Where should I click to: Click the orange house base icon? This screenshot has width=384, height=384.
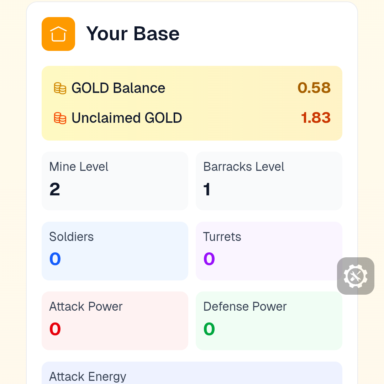[x=58, y=34]
